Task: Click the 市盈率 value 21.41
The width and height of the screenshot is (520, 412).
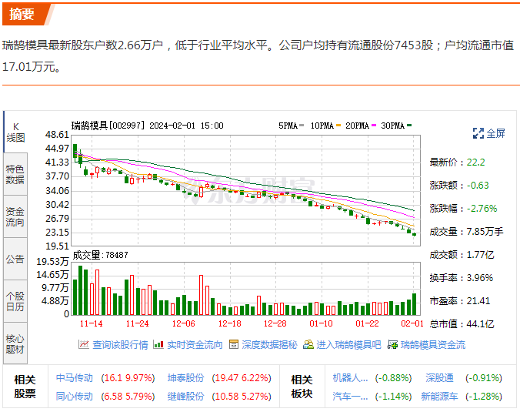Action: click(x=478, y=301)
